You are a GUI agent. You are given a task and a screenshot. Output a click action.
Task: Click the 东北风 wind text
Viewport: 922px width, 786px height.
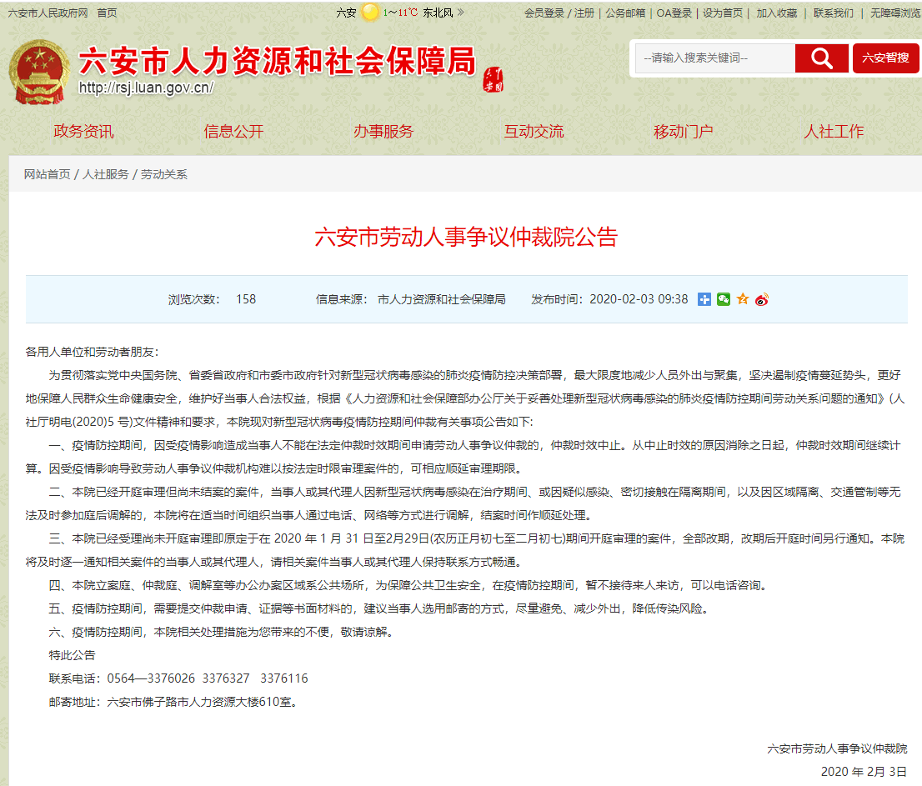[438, 13]
